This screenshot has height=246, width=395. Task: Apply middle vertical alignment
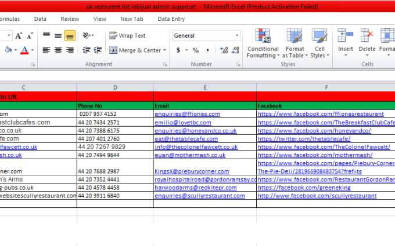pyautogui.click(x=58, y=35)
